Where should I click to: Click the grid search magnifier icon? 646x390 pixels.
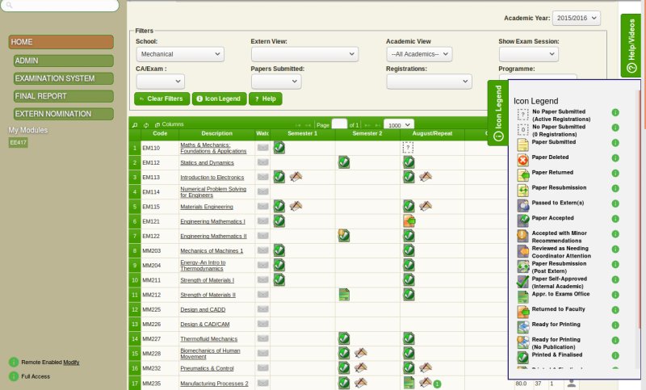coord(134,124)
